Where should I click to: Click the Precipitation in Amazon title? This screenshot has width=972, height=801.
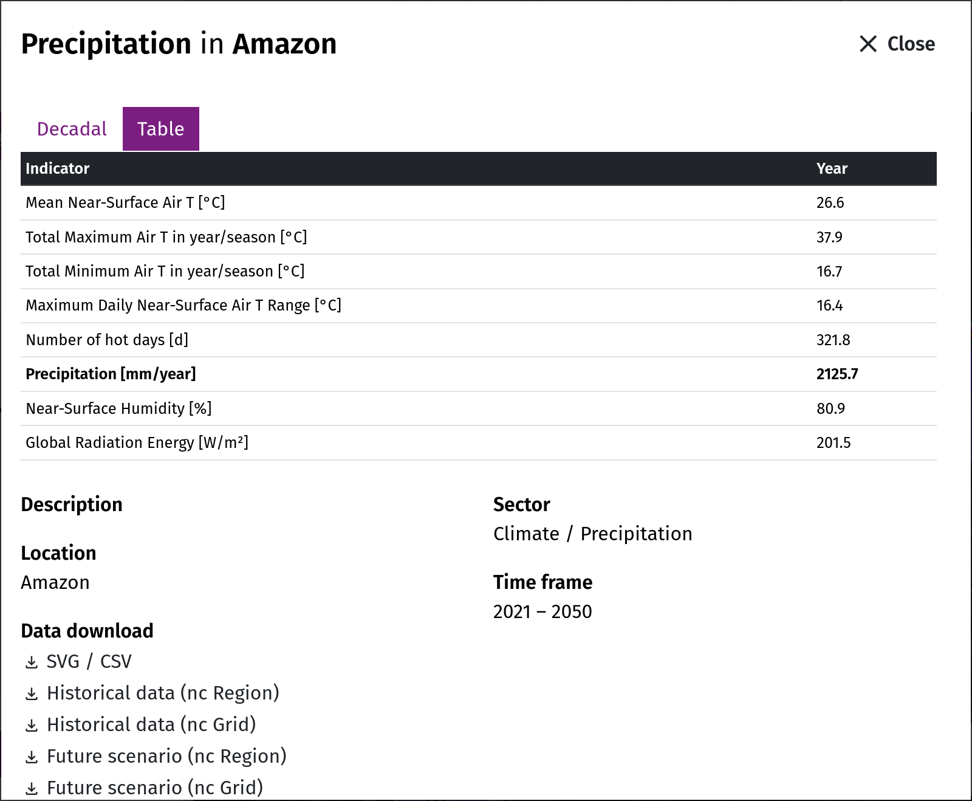[x=179, y=44]
